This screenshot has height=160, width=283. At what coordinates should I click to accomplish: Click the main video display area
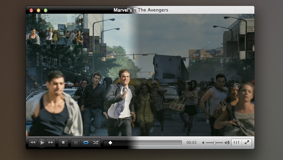140,75
